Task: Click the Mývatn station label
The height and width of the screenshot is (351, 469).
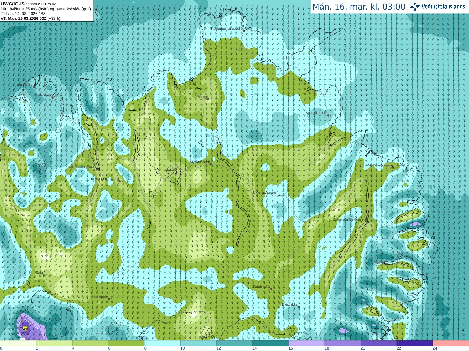Action: (170, 170)
